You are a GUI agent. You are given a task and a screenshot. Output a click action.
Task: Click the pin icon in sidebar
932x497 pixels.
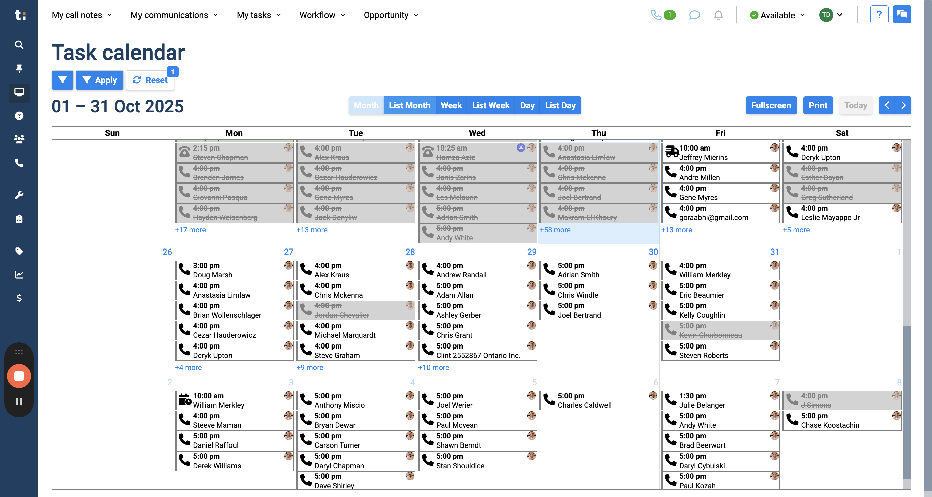[x=19, y=68]
